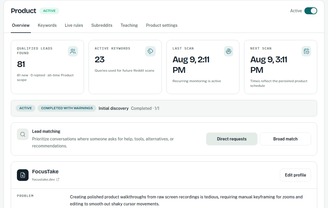Click the ACTIVE pill in the discovery status bar
The height and width of the screenshot is (208, 328).
point(26,108)
